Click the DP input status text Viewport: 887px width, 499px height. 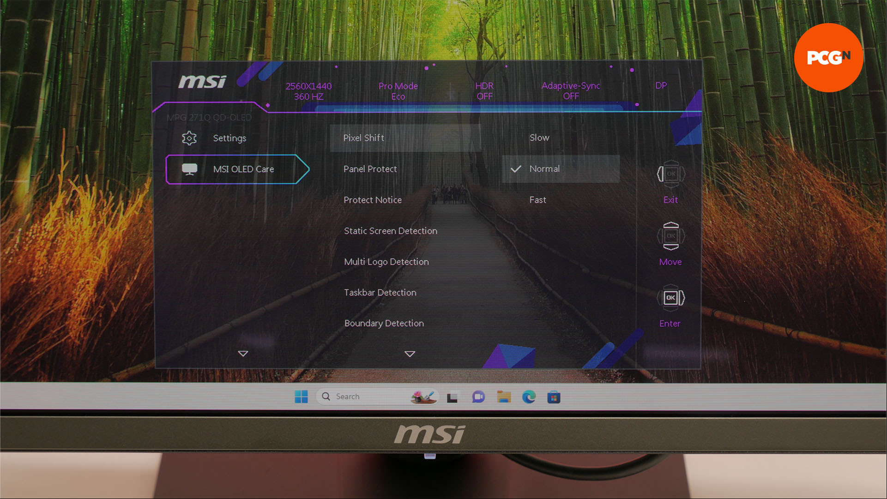point(661,85)
